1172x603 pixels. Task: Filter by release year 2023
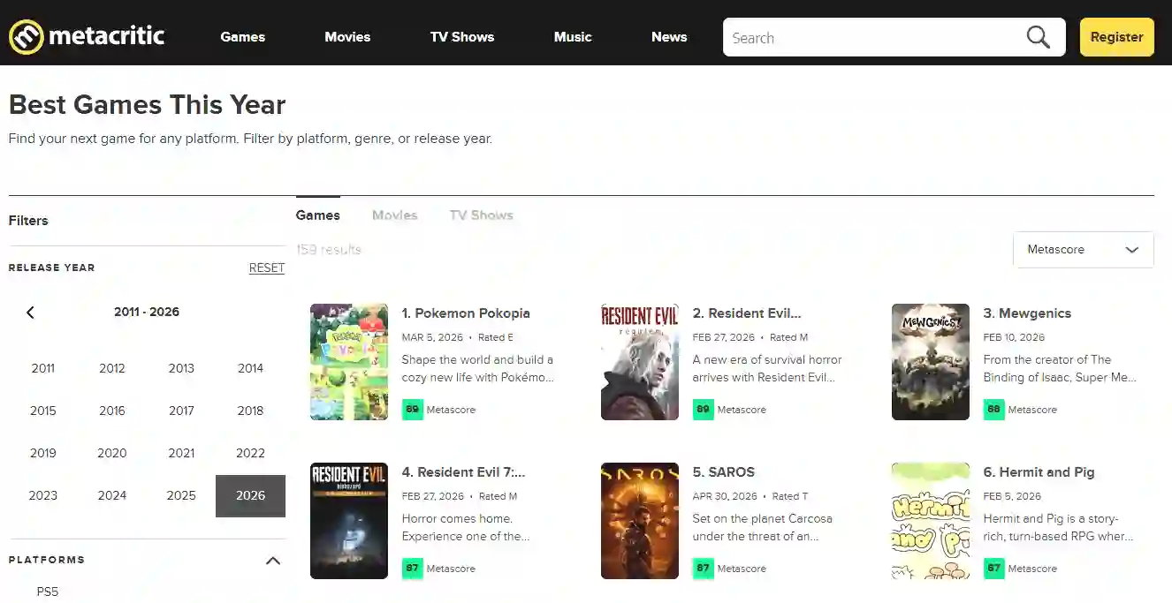43,495
